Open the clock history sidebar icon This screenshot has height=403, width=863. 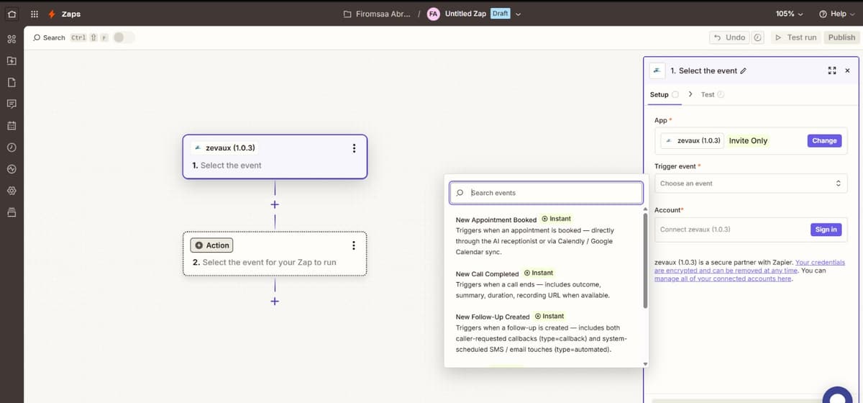(12, 148)
